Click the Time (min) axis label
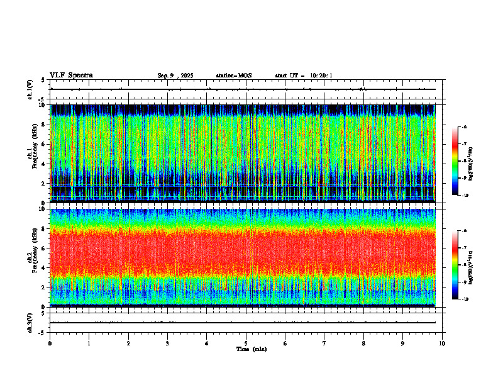Screen dimensions: 498x385 252,349
